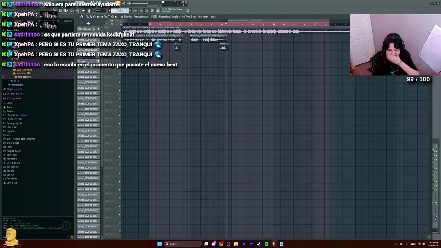Click Playlist - Arrangement breadcrumb title
Viewport: 441px width, 248px height.
point(136,17)
